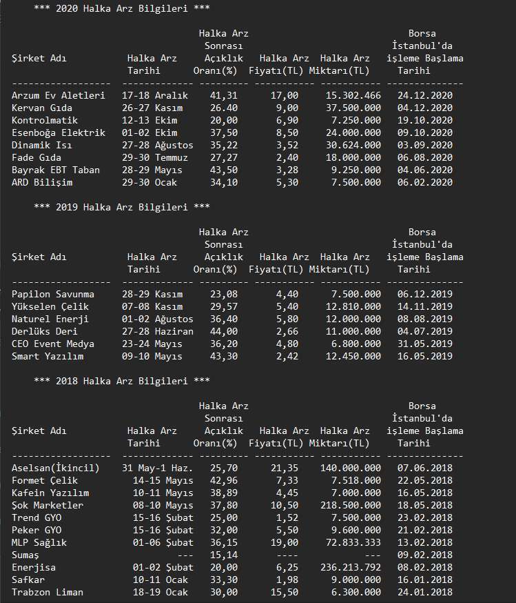
Task: Click "Derlüks Deri" company name
Action: [x=45, y=331]
